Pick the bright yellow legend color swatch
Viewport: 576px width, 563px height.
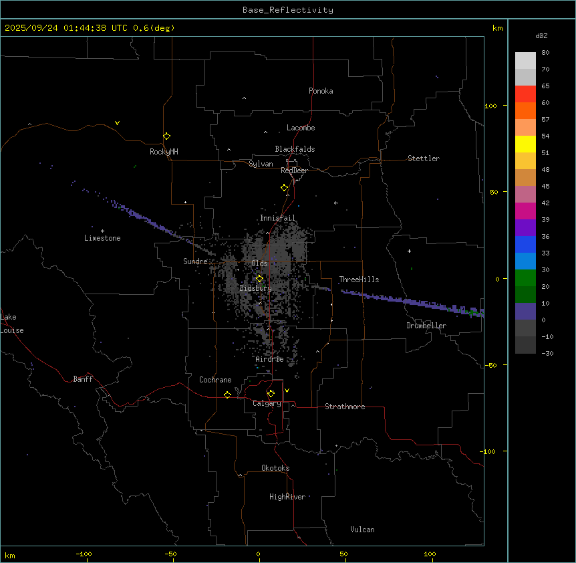pos(525,144)
